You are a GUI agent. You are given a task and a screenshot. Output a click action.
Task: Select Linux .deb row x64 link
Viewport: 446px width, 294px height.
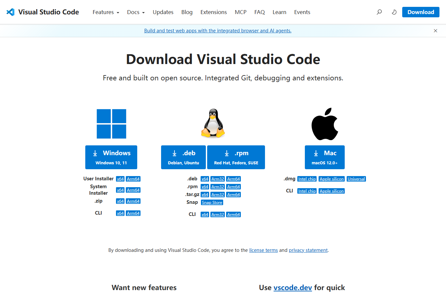[205, 179]
